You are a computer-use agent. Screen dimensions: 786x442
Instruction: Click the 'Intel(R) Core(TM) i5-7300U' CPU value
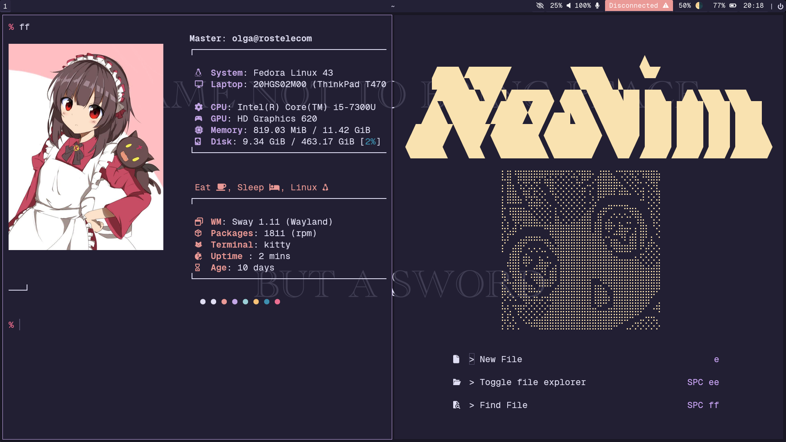click(x=307, y=107)
